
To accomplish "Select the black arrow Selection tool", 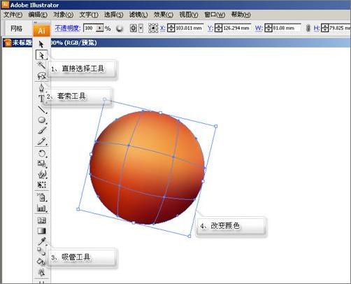I will pyautogui.click(x=41, y=44).
